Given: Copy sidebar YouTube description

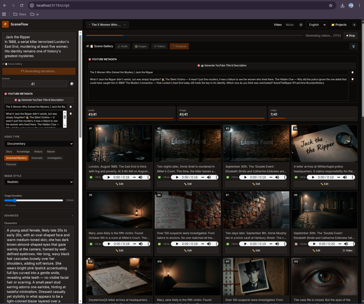Looking at the screenshot, I should [x=71, y=113].
